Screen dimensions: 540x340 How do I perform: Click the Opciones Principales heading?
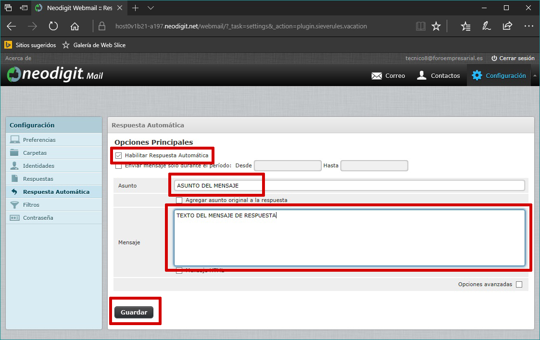(153, 142)
